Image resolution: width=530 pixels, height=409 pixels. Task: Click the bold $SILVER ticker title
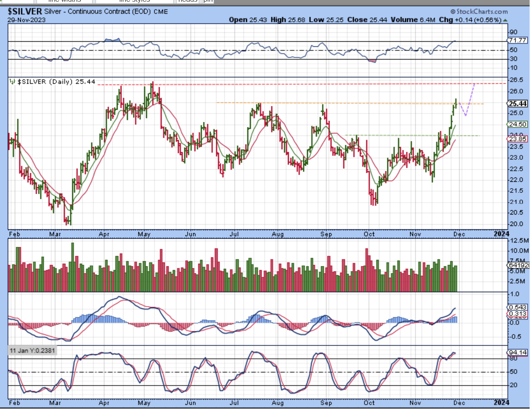[25, 11]
